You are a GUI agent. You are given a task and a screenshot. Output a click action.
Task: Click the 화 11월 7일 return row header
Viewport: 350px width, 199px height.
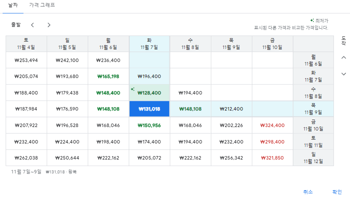tap(313, 76)
